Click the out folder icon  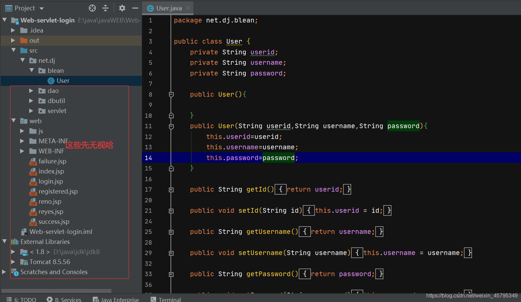[24, 40]
